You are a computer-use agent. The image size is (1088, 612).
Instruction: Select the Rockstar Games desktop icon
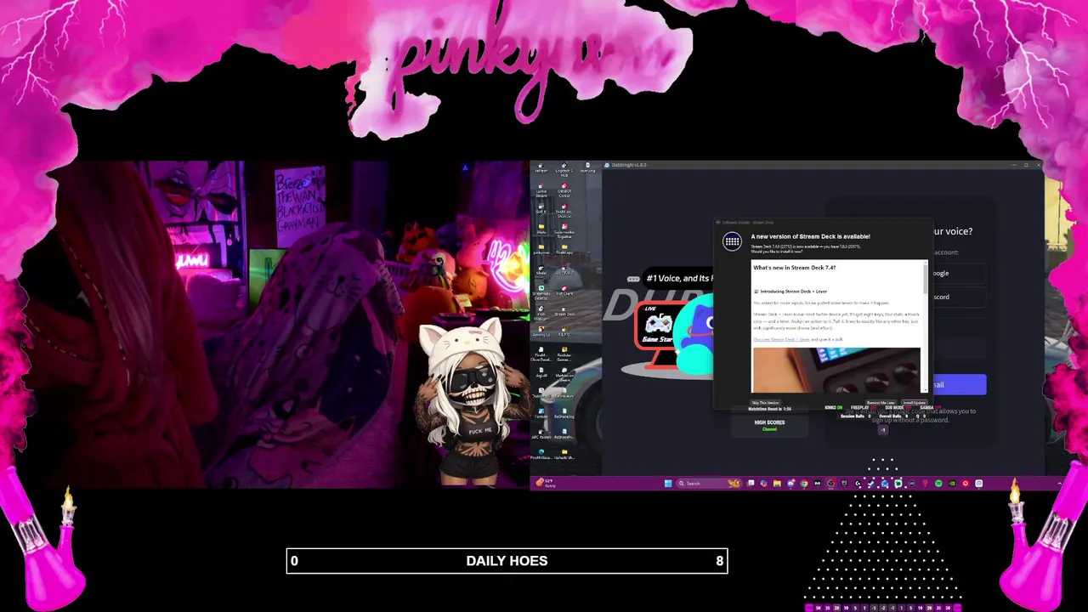[564, 353]
